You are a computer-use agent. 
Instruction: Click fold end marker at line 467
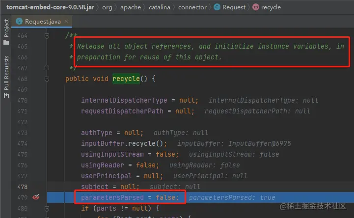click(x=47, y=68)
